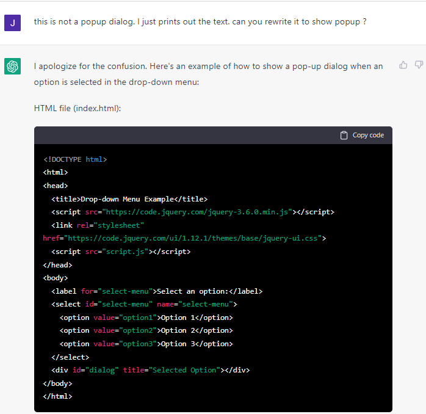Click the option1 'Option 1' code line
The image size is (426, 414).
tap(146, 318)
